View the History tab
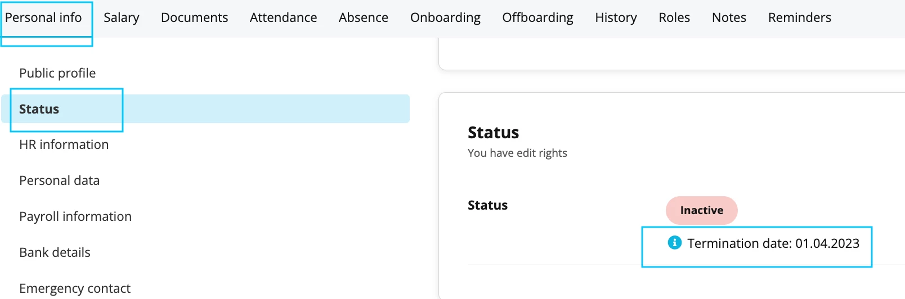This screenshot has width=905, height=299. click(616, 17)
